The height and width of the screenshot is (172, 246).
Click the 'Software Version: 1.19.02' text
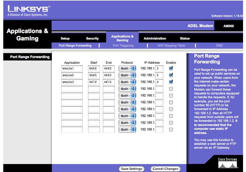tap(227, 16)
